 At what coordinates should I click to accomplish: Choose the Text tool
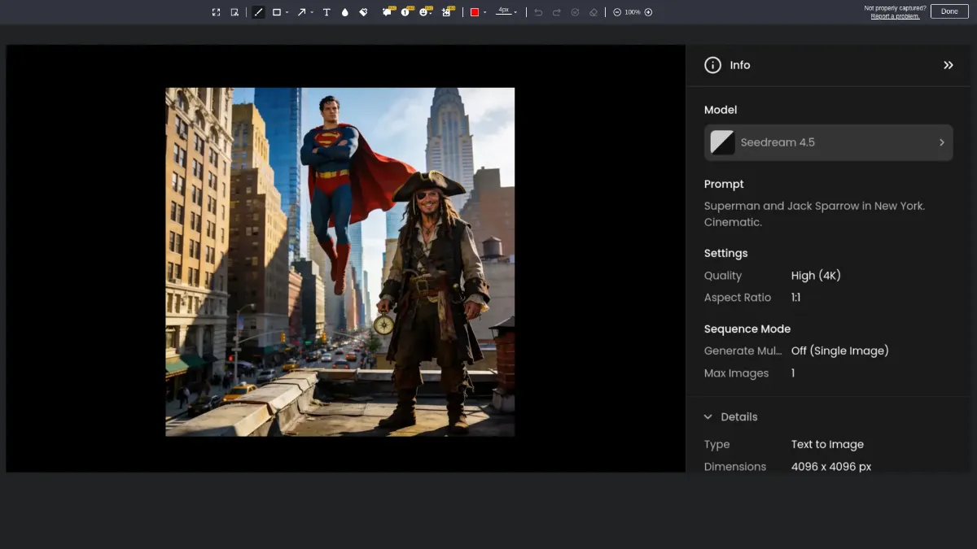[326, 12]
